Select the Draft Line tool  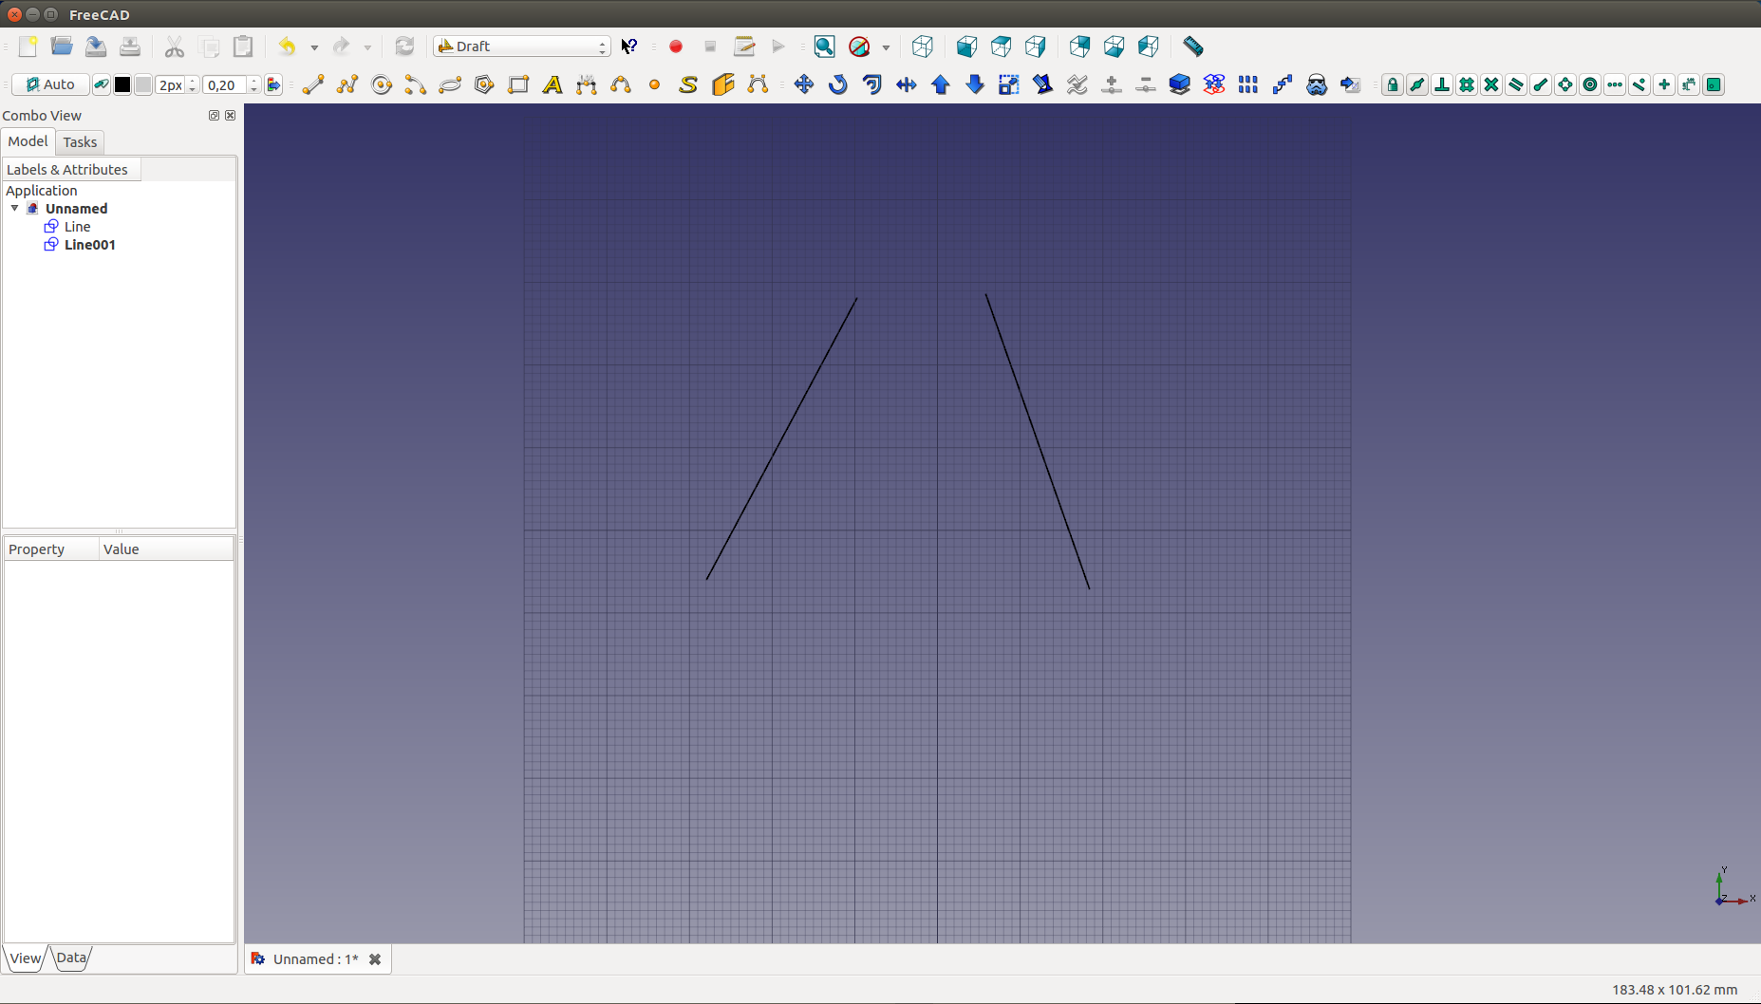point(312,84)
